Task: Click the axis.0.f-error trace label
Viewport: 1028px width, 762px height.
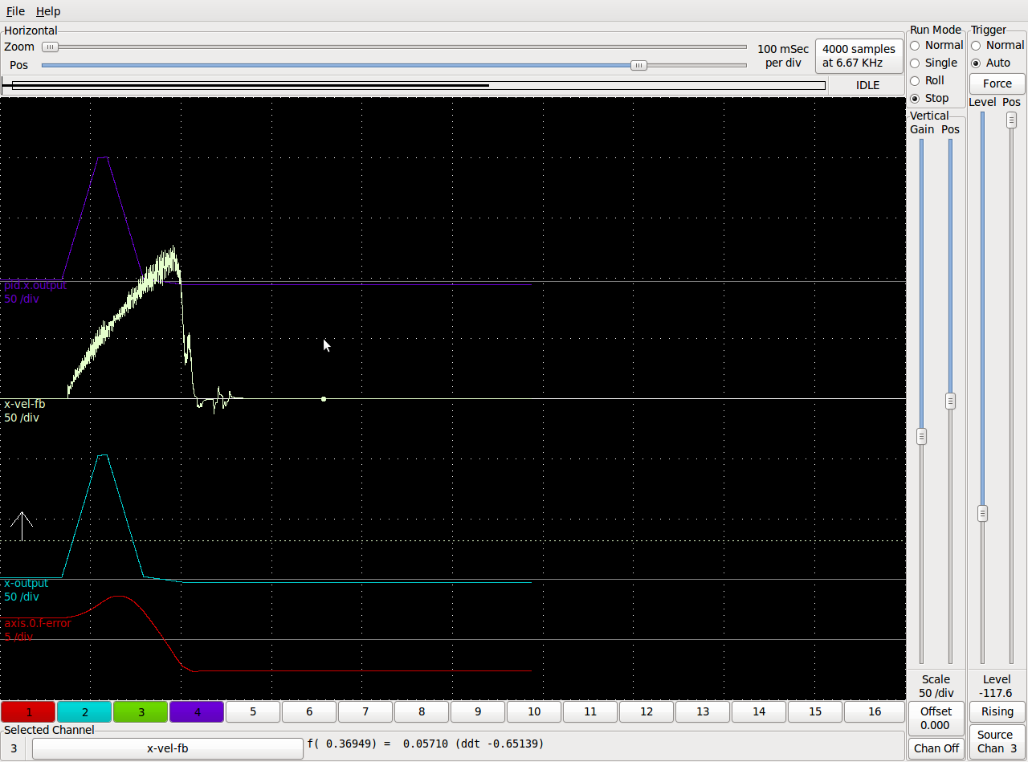Action: click(x=37, y=623)
